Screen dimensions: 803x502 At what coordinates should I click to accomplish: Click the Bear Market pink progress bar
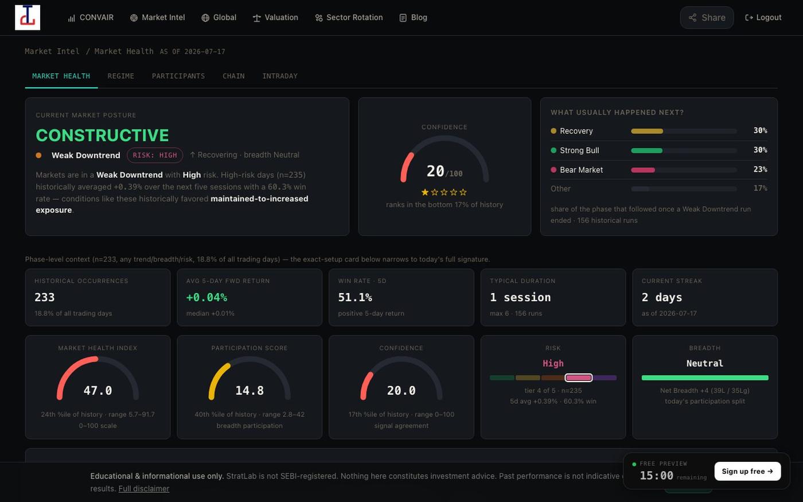pyautogui.click(x=684, y=170)
